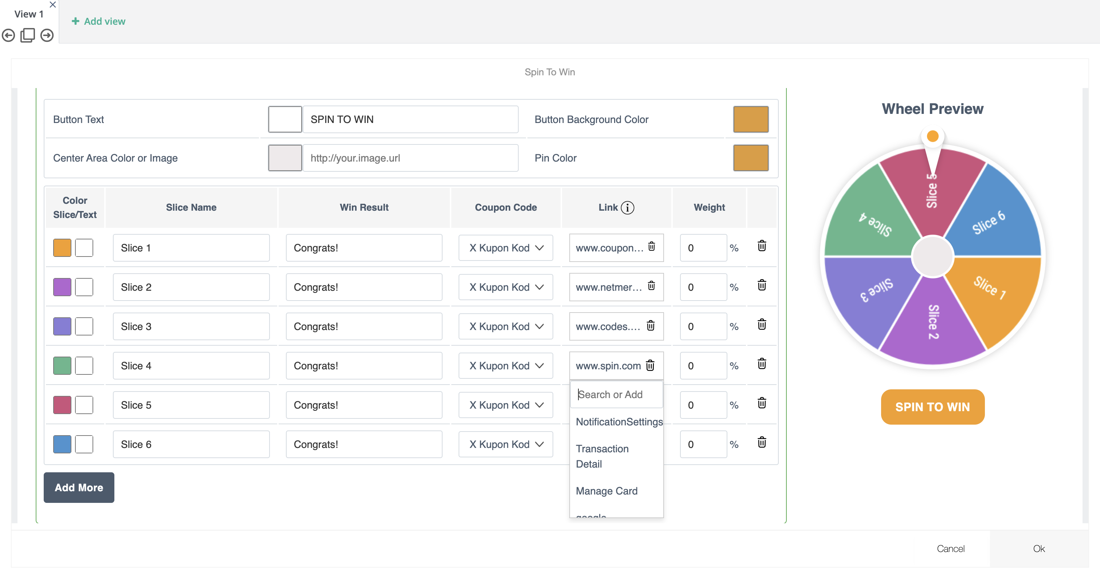Click Add view

(99, 21)
